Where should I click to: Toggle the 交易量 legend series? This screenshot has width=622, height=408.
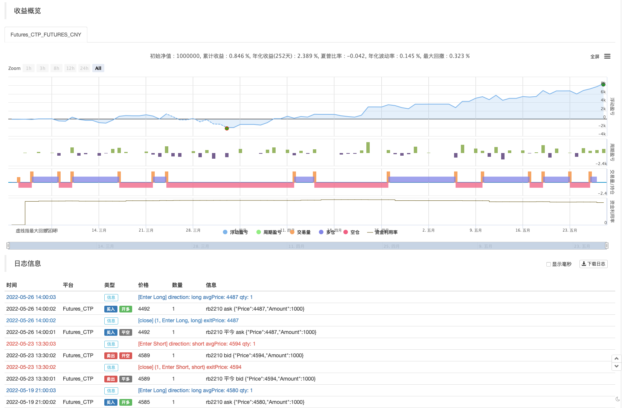pyautogui.click(x=300, y=232)
